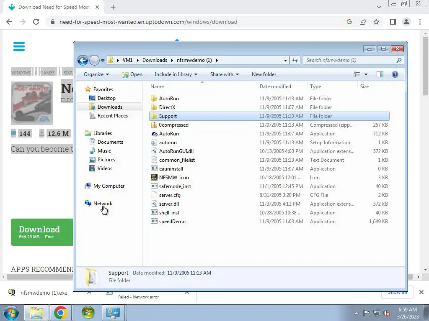This screenshot has height=321, width=429.
Task: Open the Music library
Action: coord(104,150)
